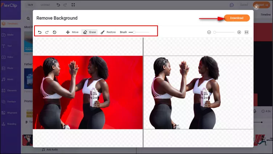Select the Restore brush tool
Image resolution: width=273 pixels, height=154 pixels.
(x=108, y=32)
